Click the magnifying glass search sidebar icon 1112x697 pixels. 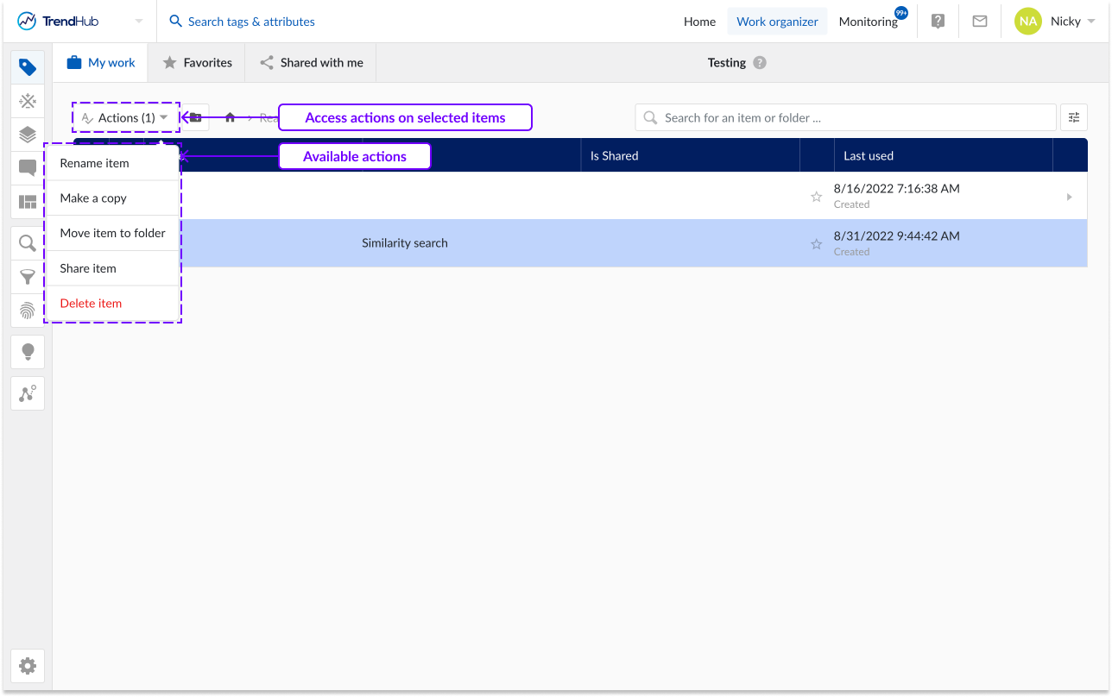pos(28,243)
